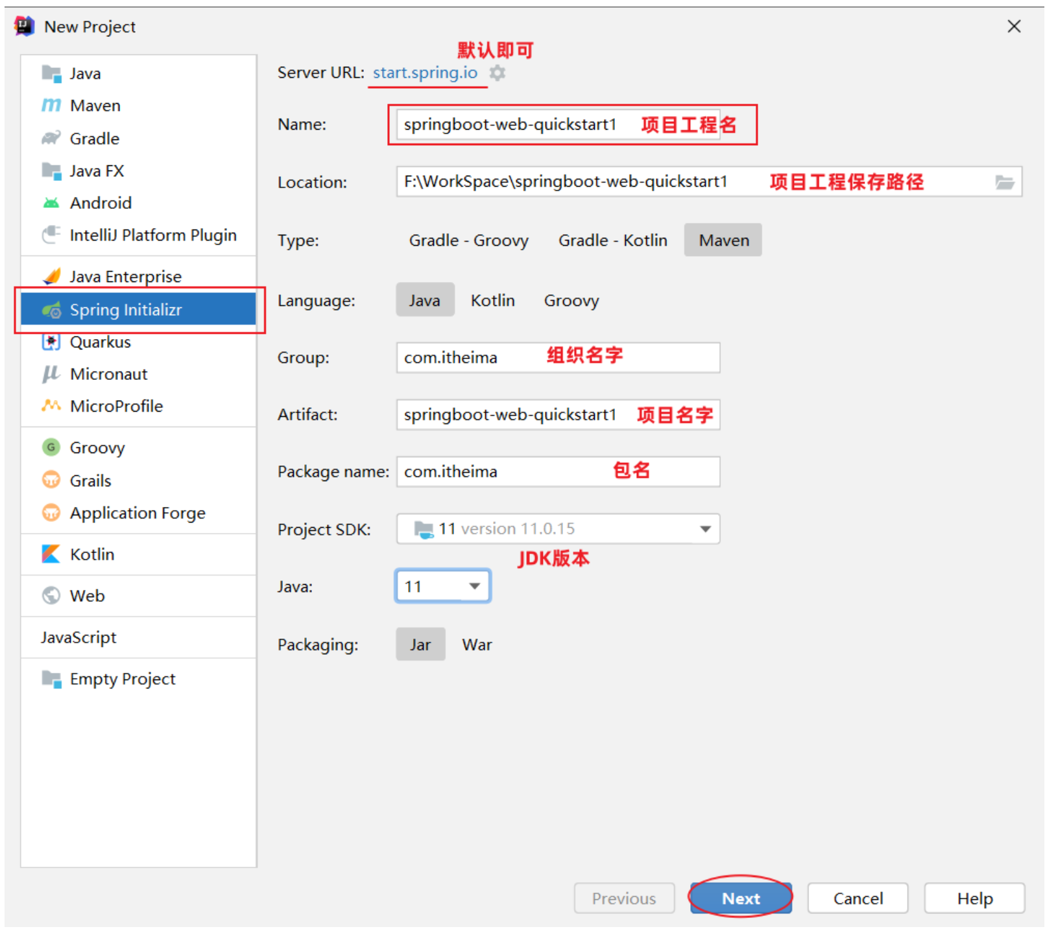
Task: Select Maven project type
Action: (723, 241)
